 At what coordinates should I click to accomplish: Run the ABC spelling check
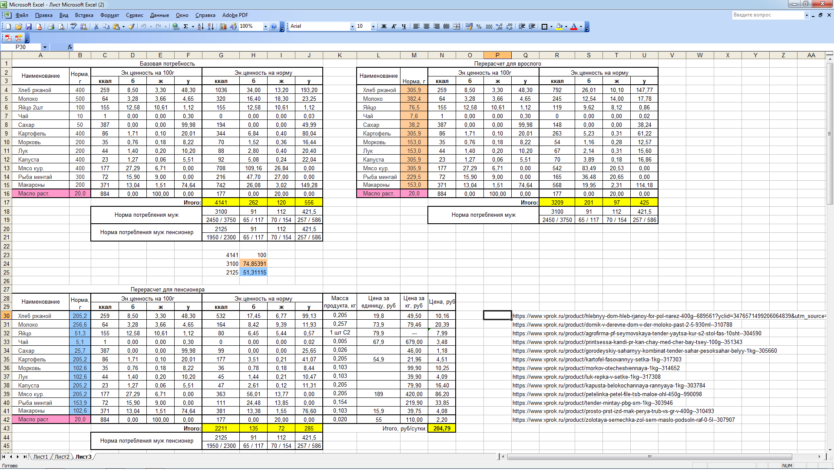coord(73,26)
